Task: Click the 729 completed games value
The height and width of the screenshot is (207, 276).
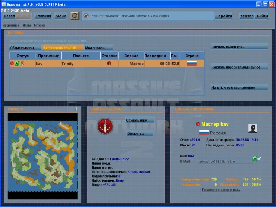Action: (x=214, y=179)
